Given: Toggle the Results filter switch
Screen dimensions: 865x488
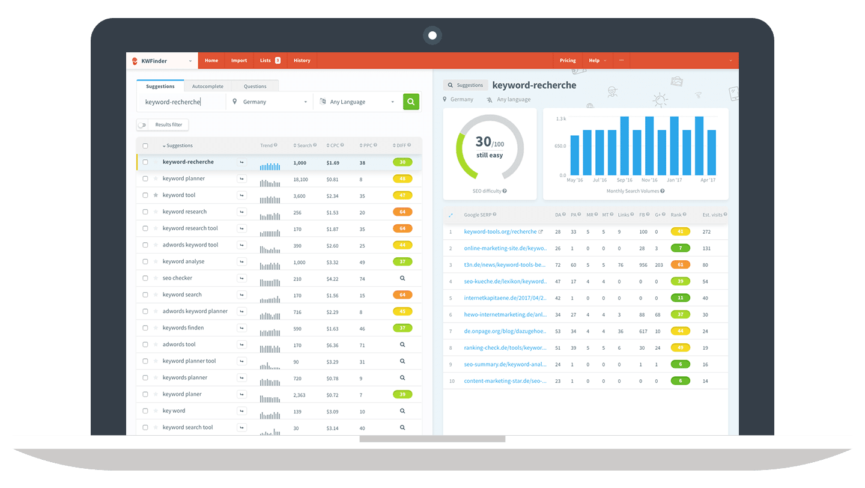Looking at the screenshot, I should 142,125.
